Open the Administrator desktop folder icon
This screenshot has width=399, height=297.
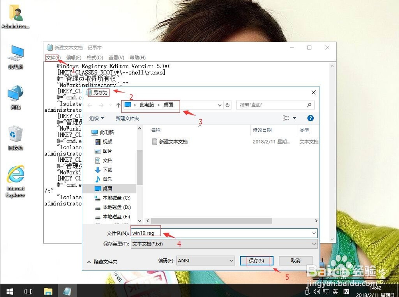[x=16, y=16]
